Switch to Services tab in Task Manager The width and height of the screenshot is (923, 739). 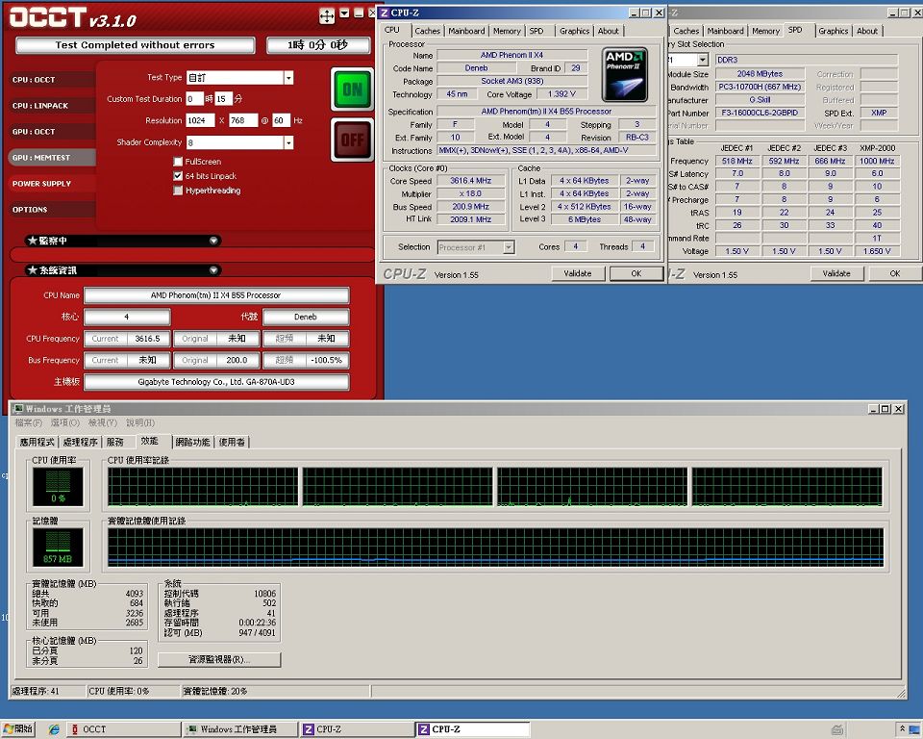[115, 442]
